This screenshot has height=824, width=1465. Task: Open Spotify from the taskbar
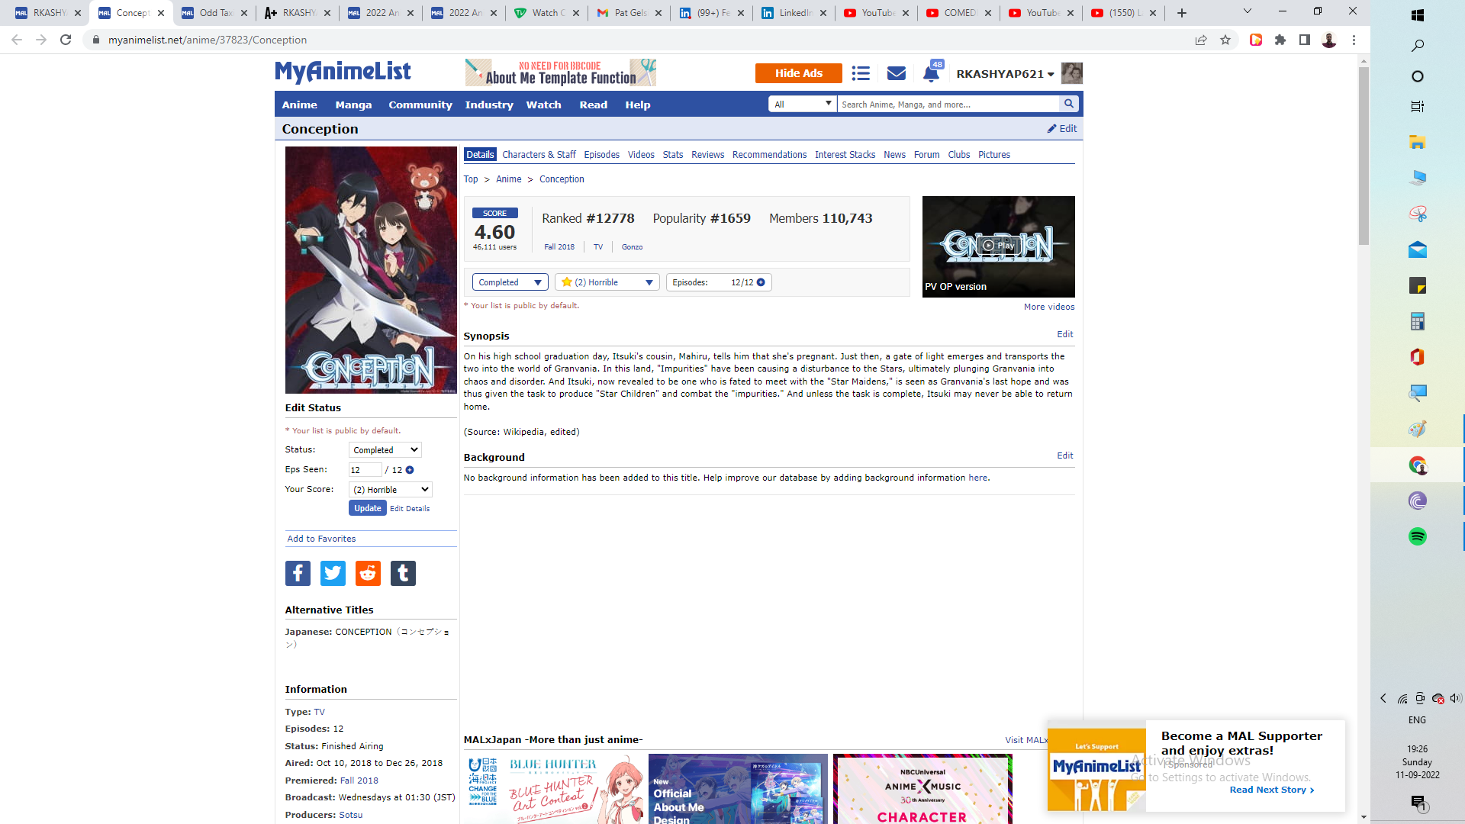[x=1418, y=536]
